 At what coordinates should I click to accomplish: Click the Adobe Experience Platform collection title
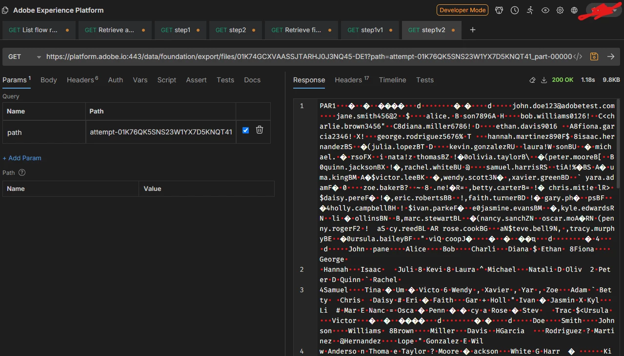[59, 10]
